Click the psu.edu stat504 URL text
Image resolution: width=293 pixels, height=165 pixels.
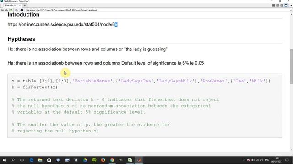point(62,24)
